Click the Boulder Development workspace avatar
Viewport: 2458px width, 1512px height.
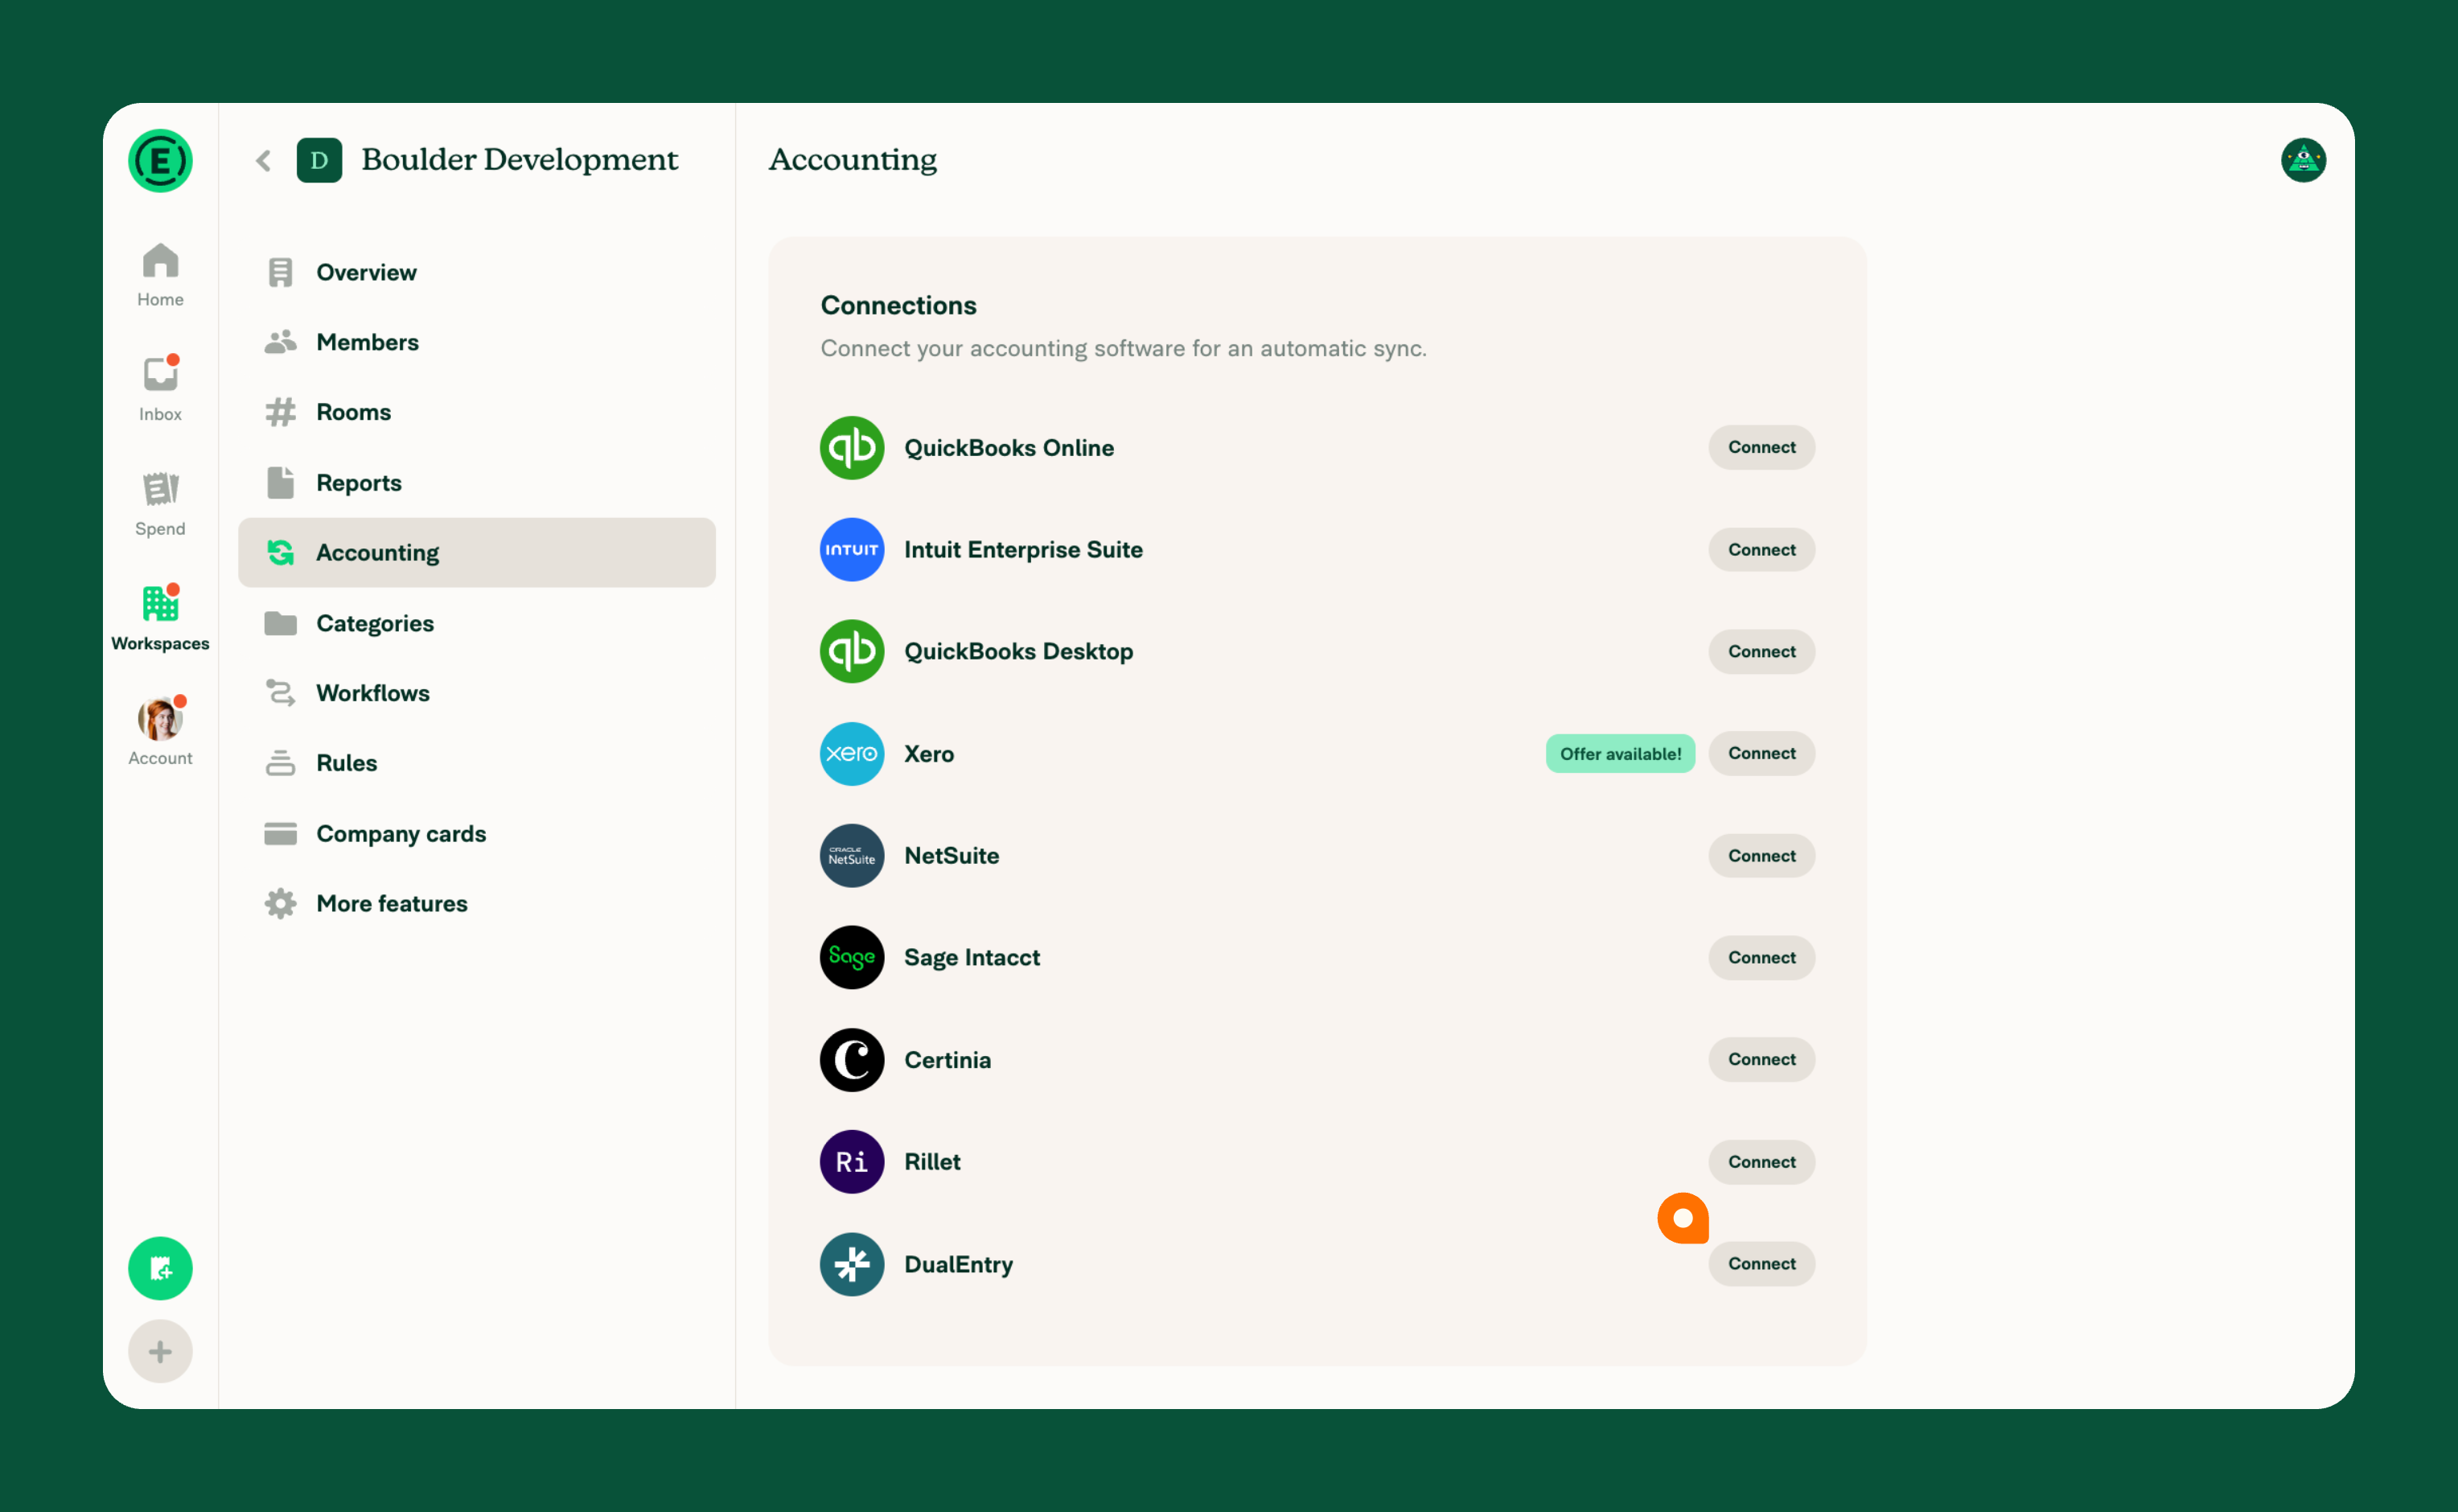pyautogui.click(x=319, y=160)
